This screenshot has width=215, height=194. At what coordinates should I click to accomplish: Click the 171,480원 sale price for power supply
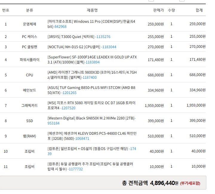[156, 60]
